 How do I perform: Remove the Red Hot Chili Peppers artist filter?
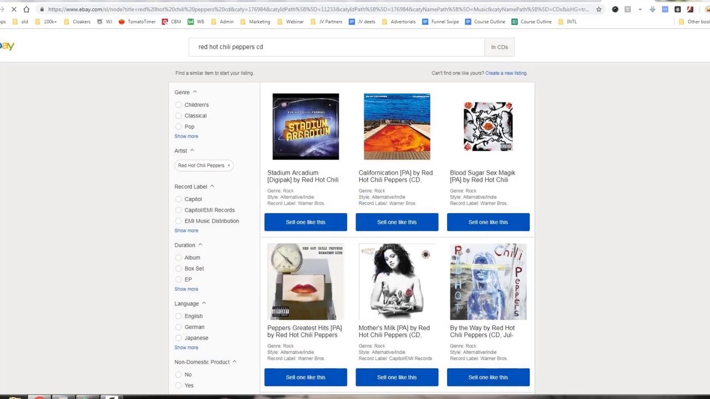tap(229, 166)
